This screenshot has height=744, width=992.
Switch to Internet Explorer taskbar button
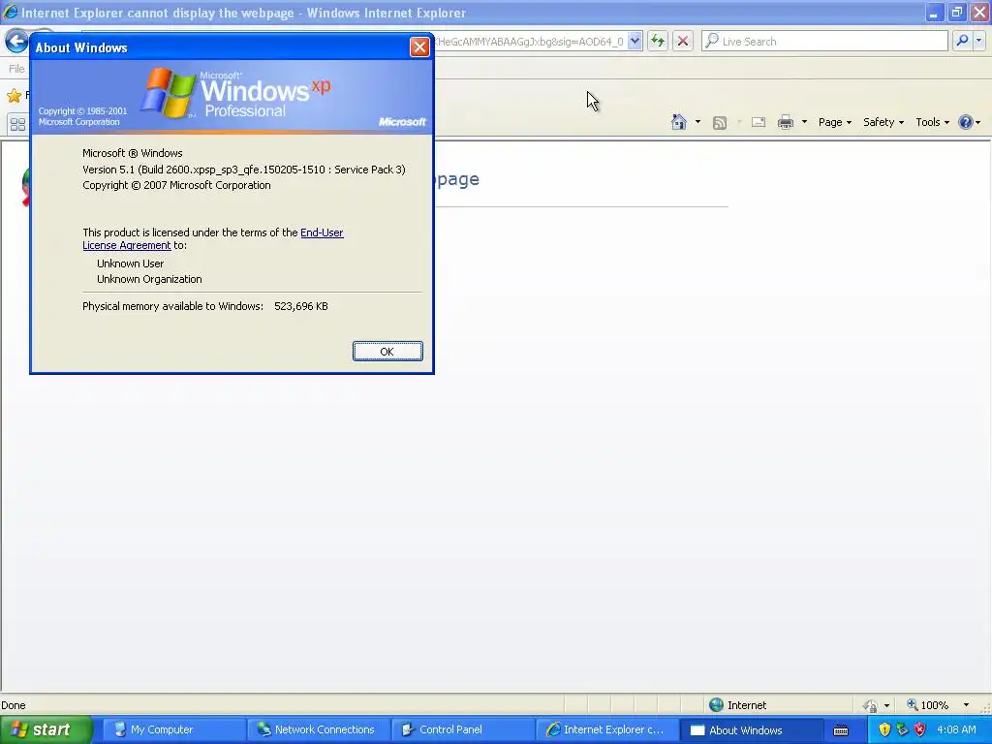click(x=606, y=730)
